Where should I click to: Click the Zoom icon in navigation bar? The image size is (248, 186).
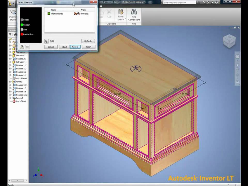tap(237, 69)
